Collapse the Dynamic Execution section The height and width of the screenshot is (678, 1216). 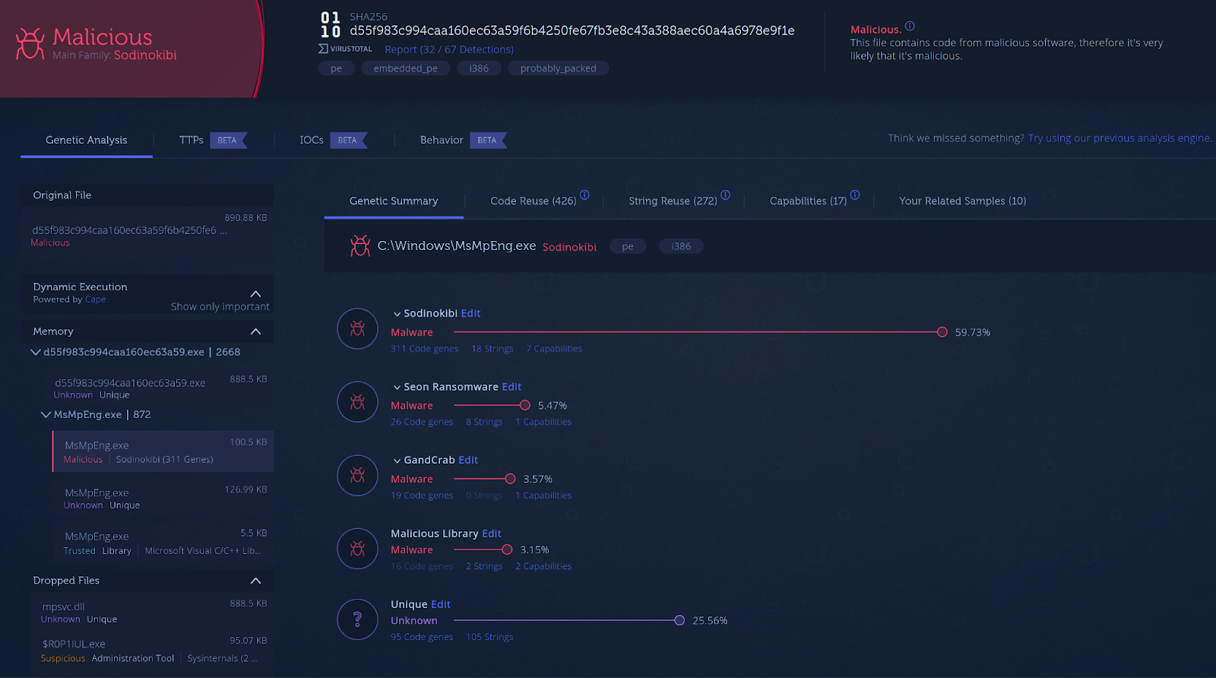[x=255, y=294]
